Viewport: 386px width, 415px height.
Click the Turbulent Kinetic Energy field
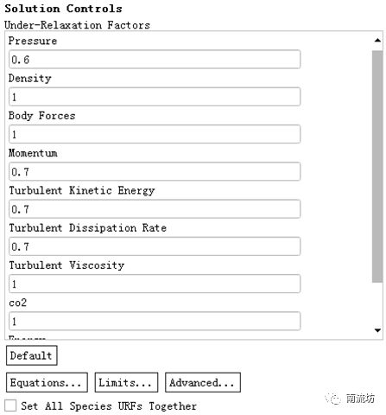click(155, 209)
